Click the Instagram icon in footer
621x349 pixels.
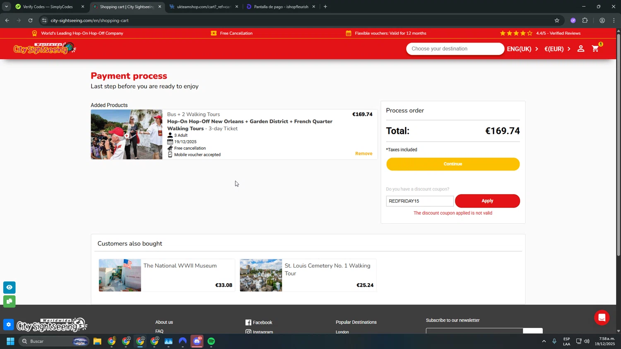248,332
